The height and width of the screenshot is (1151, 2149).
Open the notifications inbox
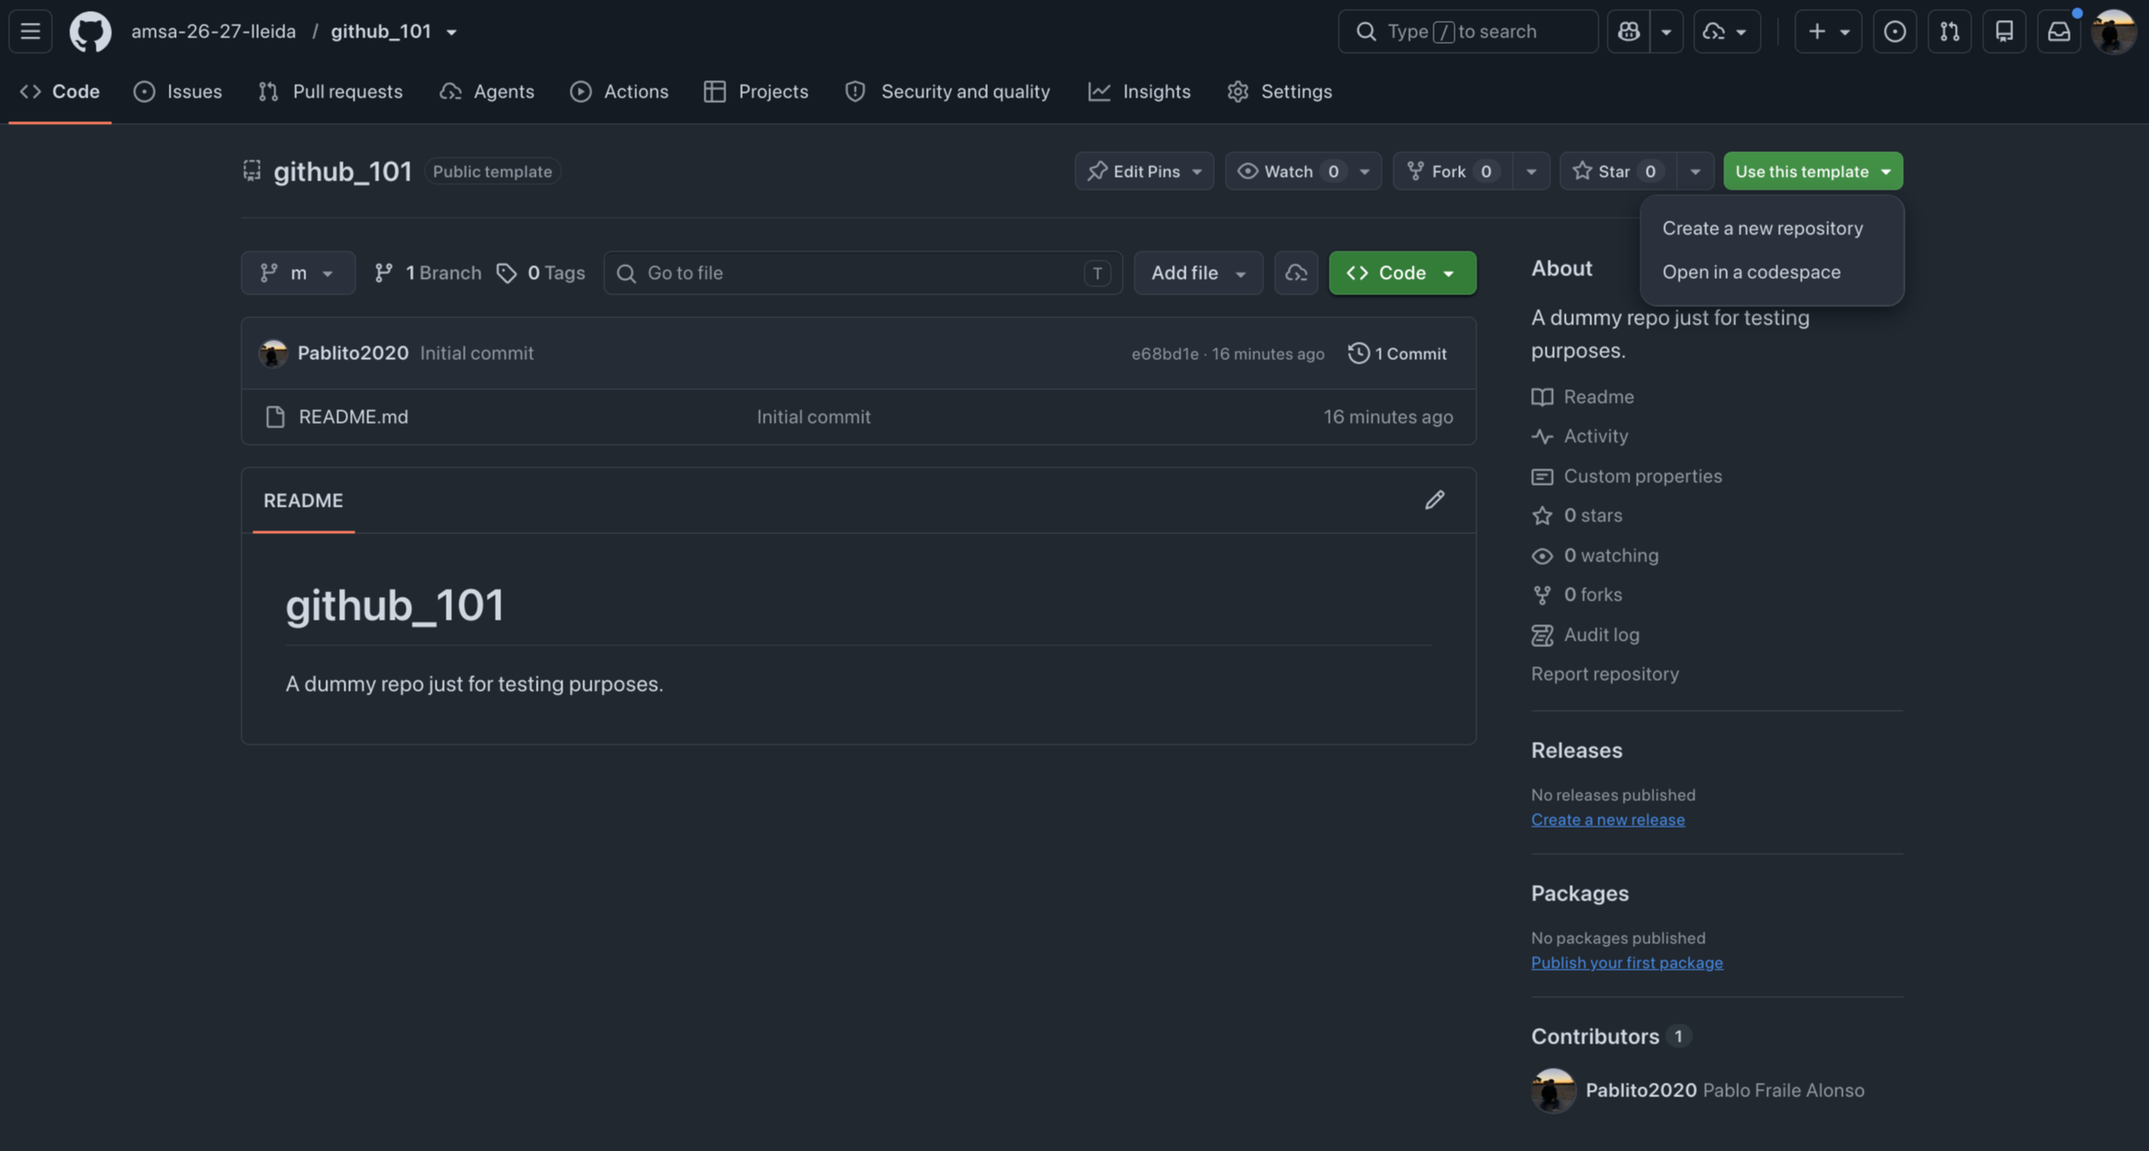[2058, 31]
